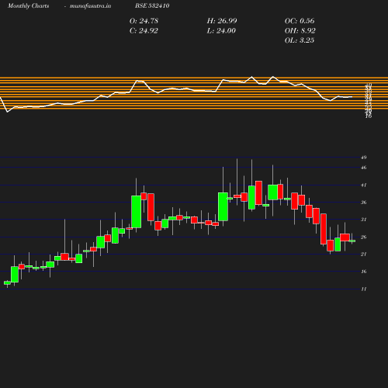Click the first green candlestick near 13
The width and height of the screenshot is (388, 388).
[7, 282]
